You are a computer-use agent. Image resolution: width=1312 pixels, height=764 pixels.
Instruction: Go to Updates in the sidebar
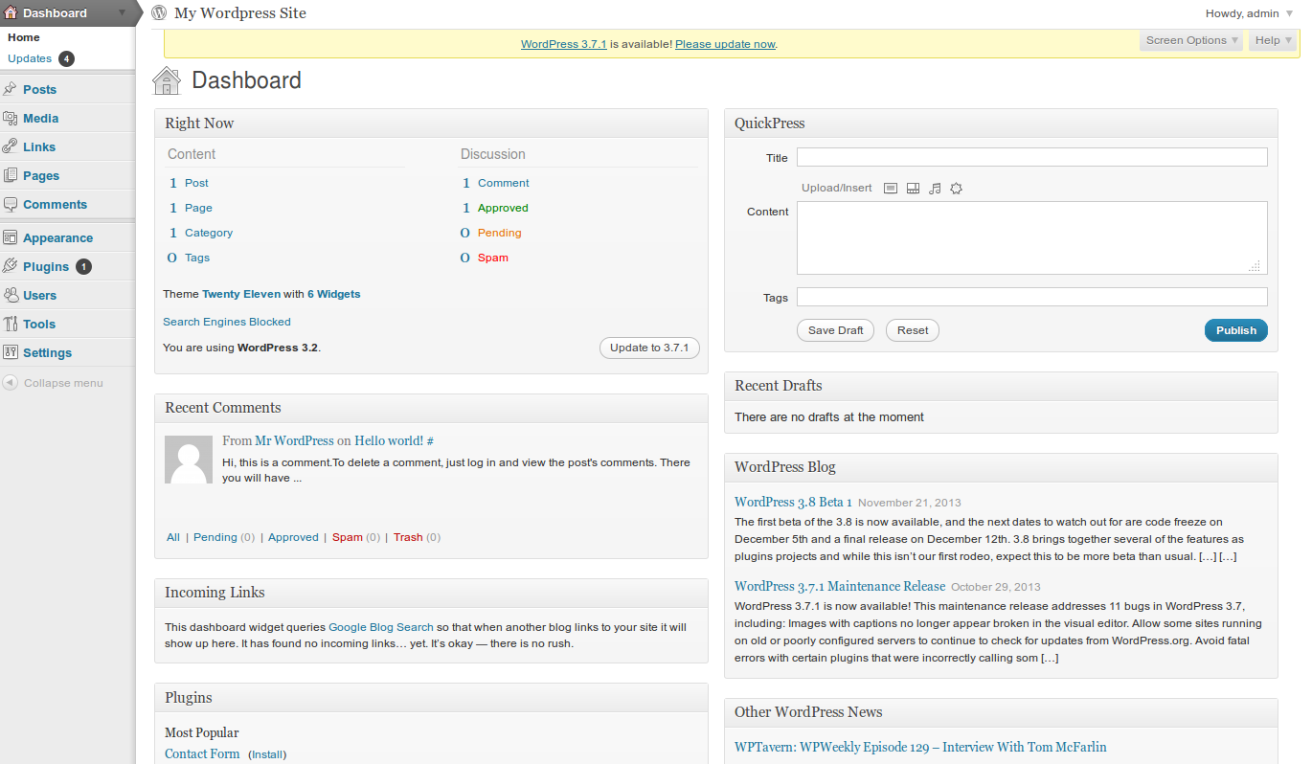point(30,58)
